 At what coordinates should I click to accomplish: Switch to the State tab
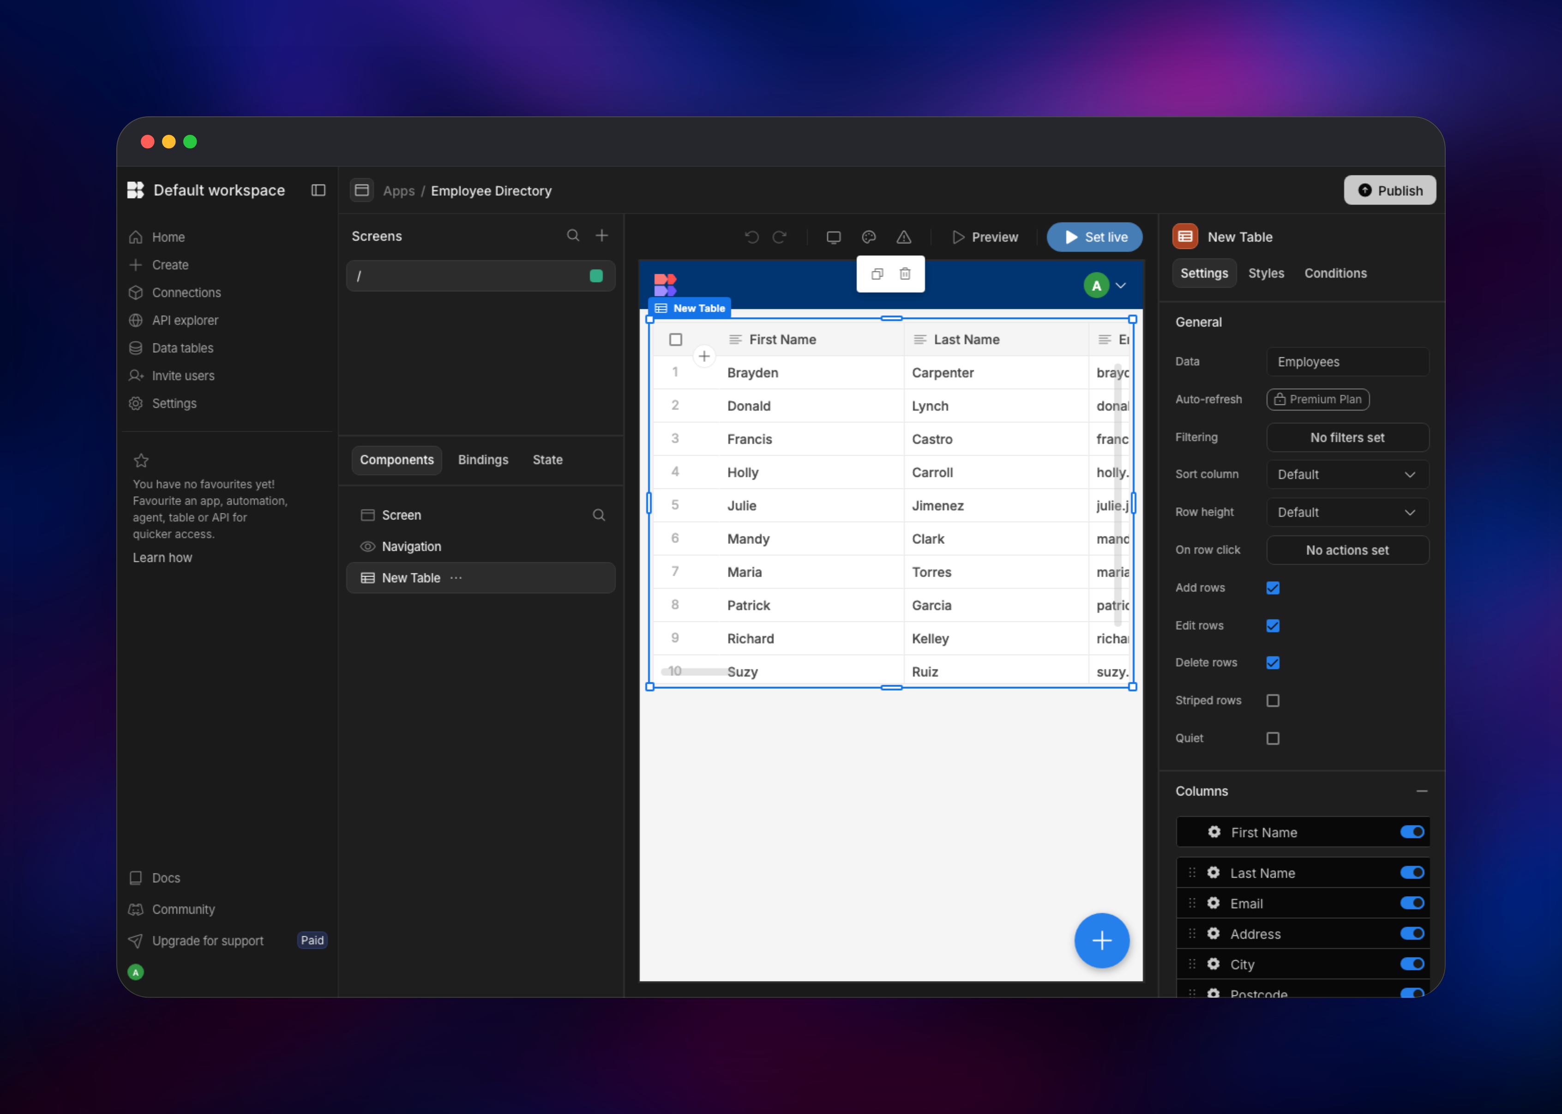coord(547,460)
